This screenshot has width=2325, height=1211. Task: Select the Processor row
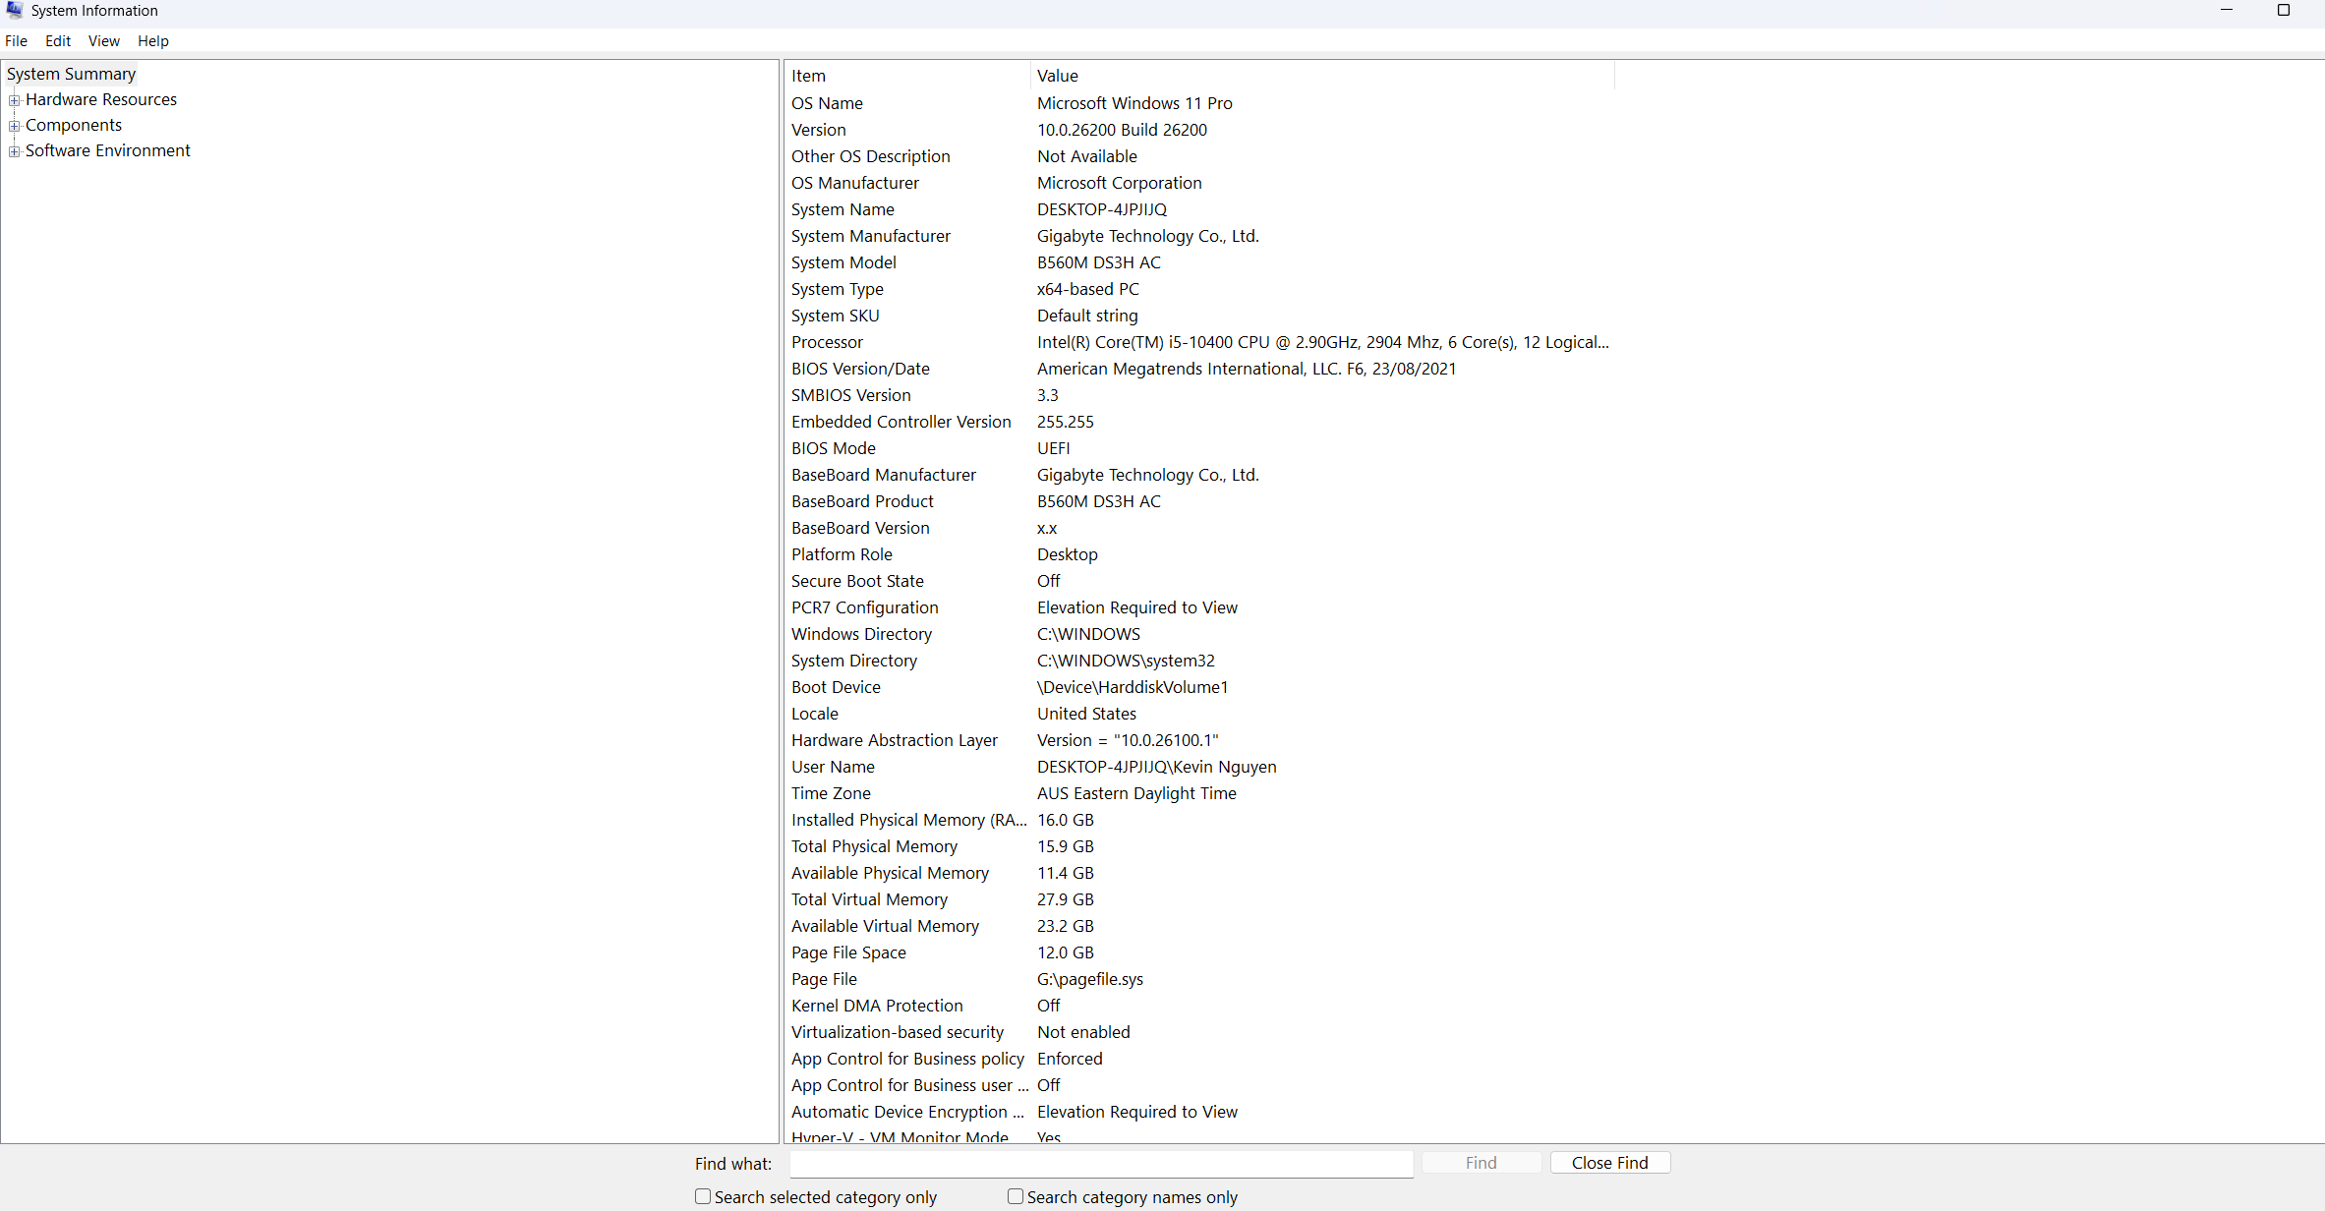[828, 342]
